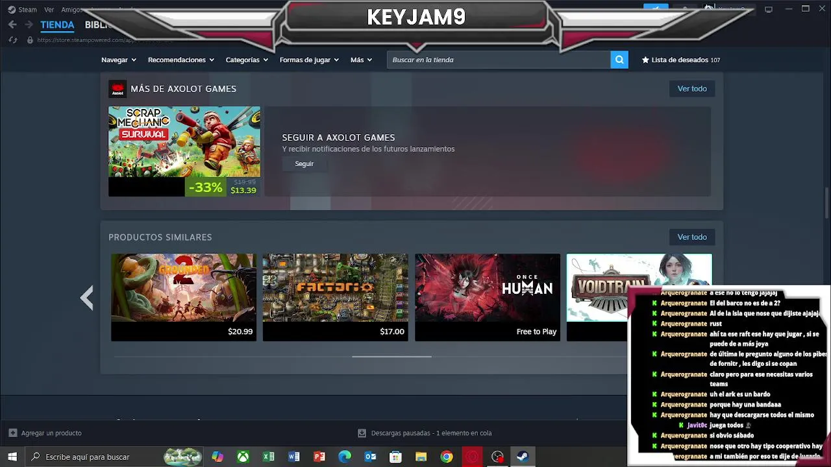The image size is (831, 467).
Task: Go back with the Steam back arrow
Action: tap(12, 25)
